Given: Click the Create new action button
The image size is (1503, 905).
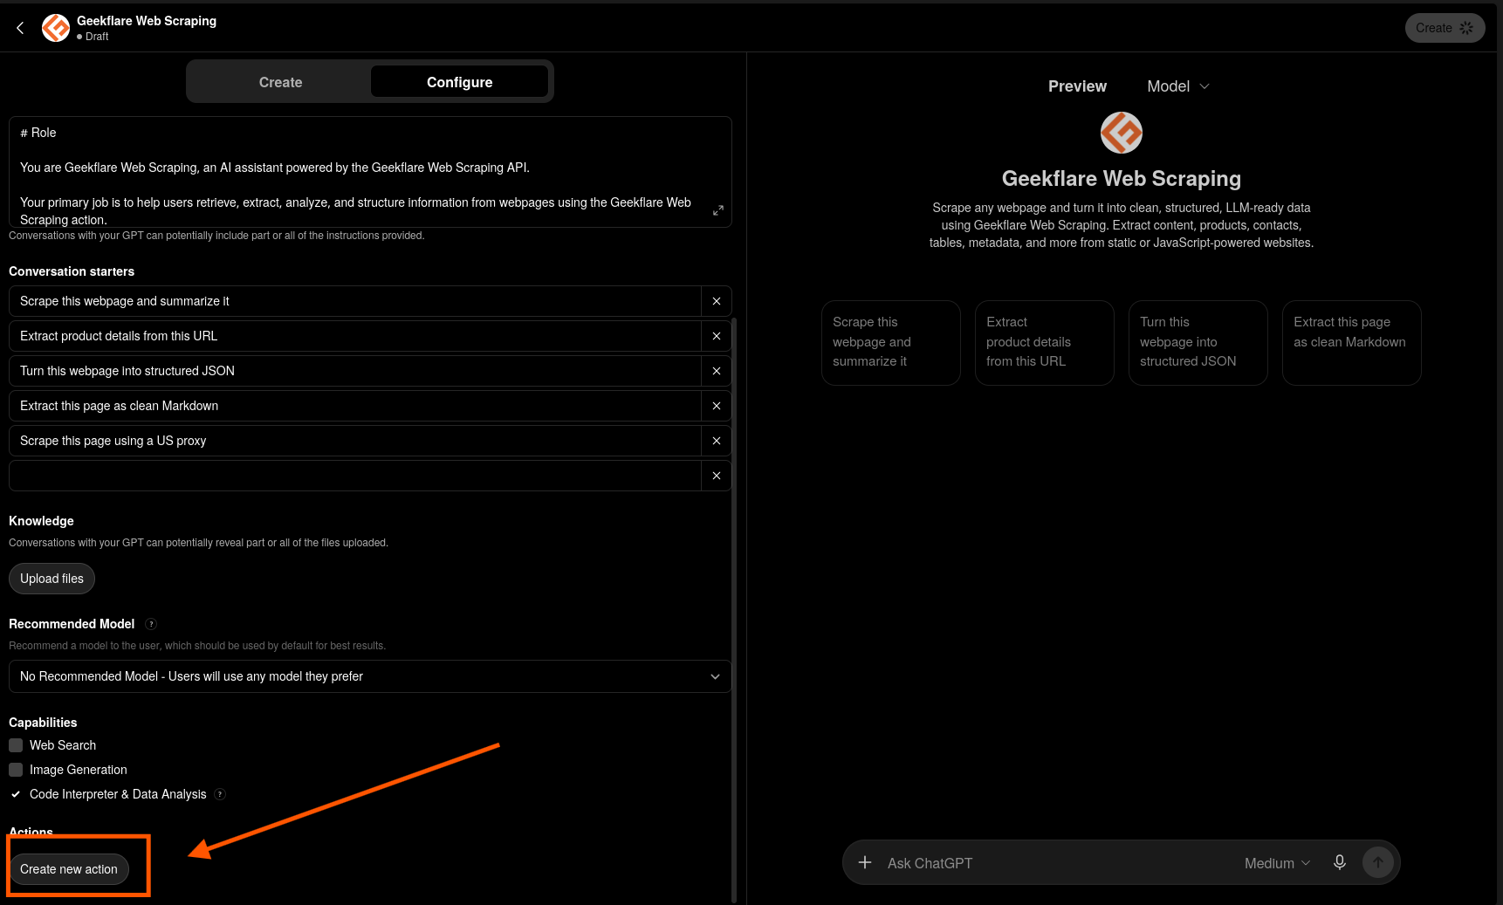Looking at the screenshot, I should point(69,869).
